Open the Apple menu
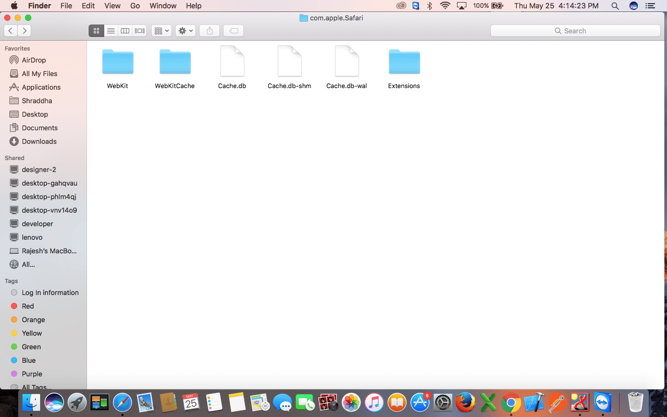This screenshot has width=667, height=417. click(x=14, y=6)
